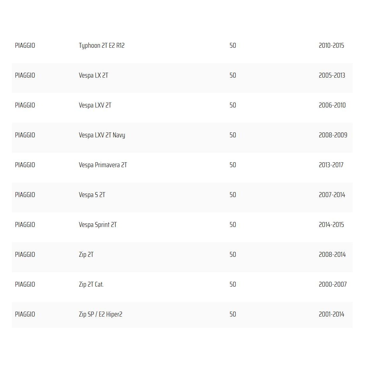
Task: Click the Typhoon 2T E2 R12 model name
Action: [x=102, y=45]
